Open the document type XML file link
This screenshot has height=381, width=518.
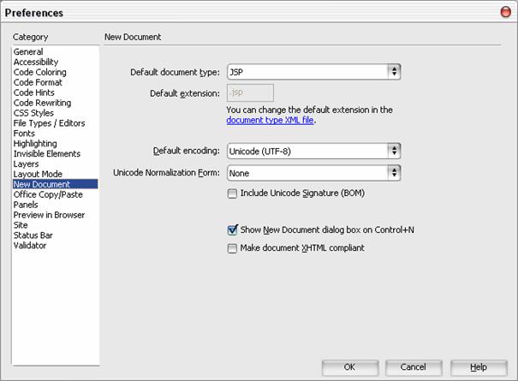click(270, 120)
